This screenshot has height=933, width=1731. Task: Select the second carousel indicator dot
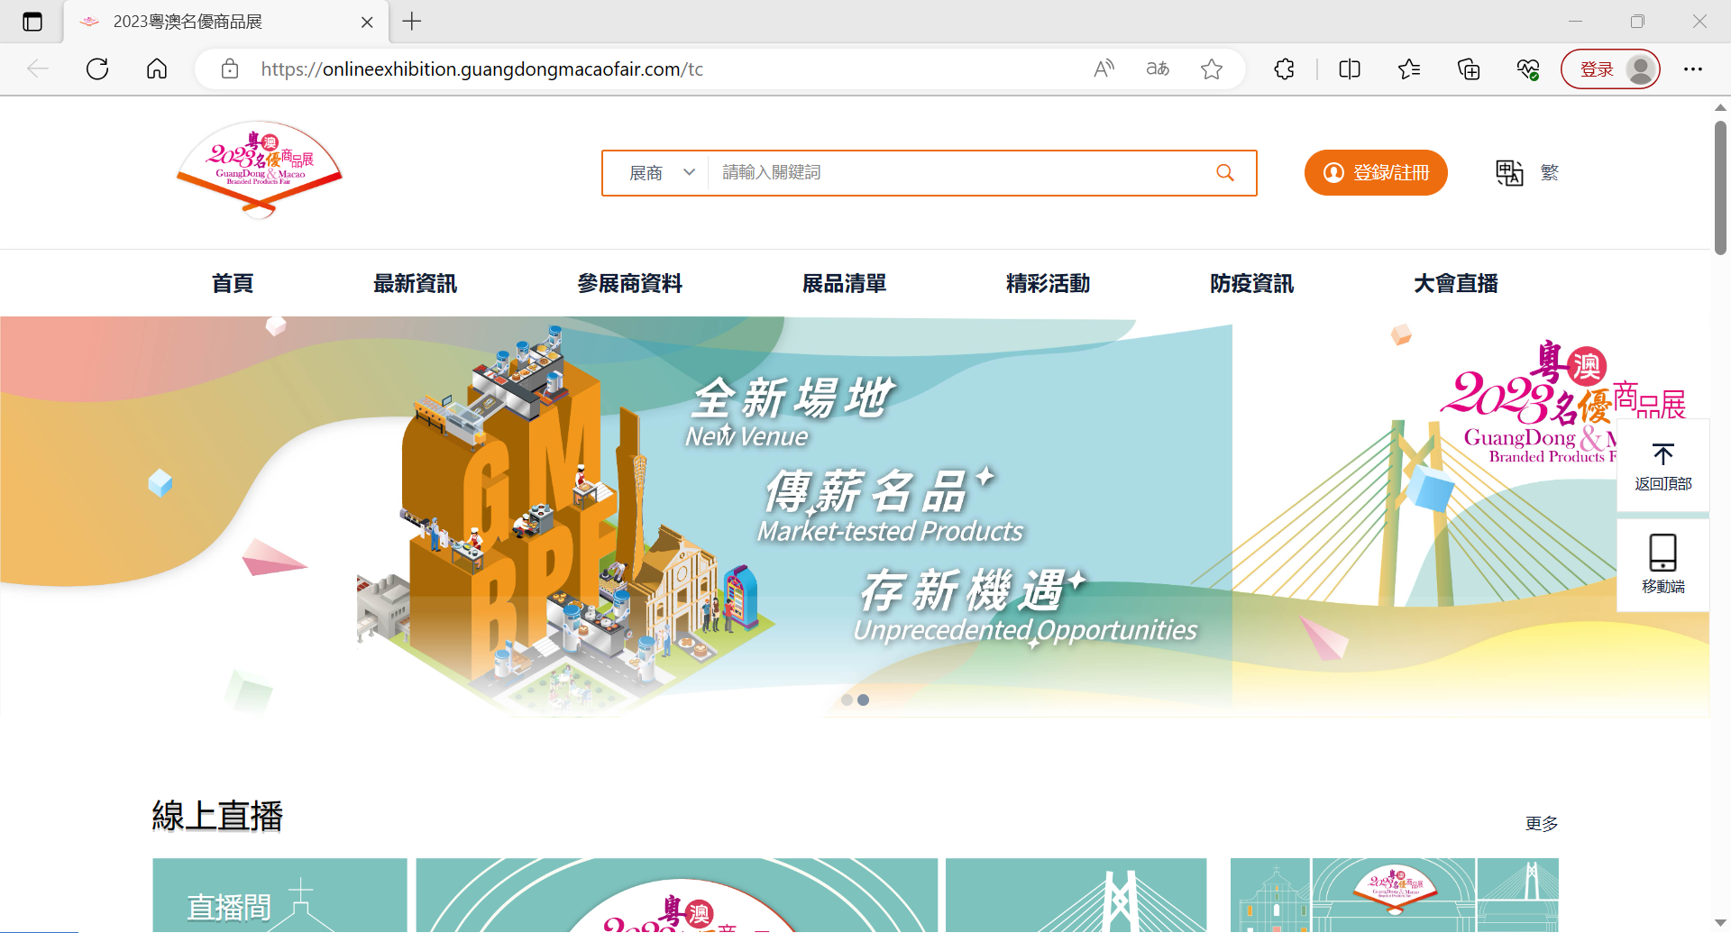coord(864,700)
